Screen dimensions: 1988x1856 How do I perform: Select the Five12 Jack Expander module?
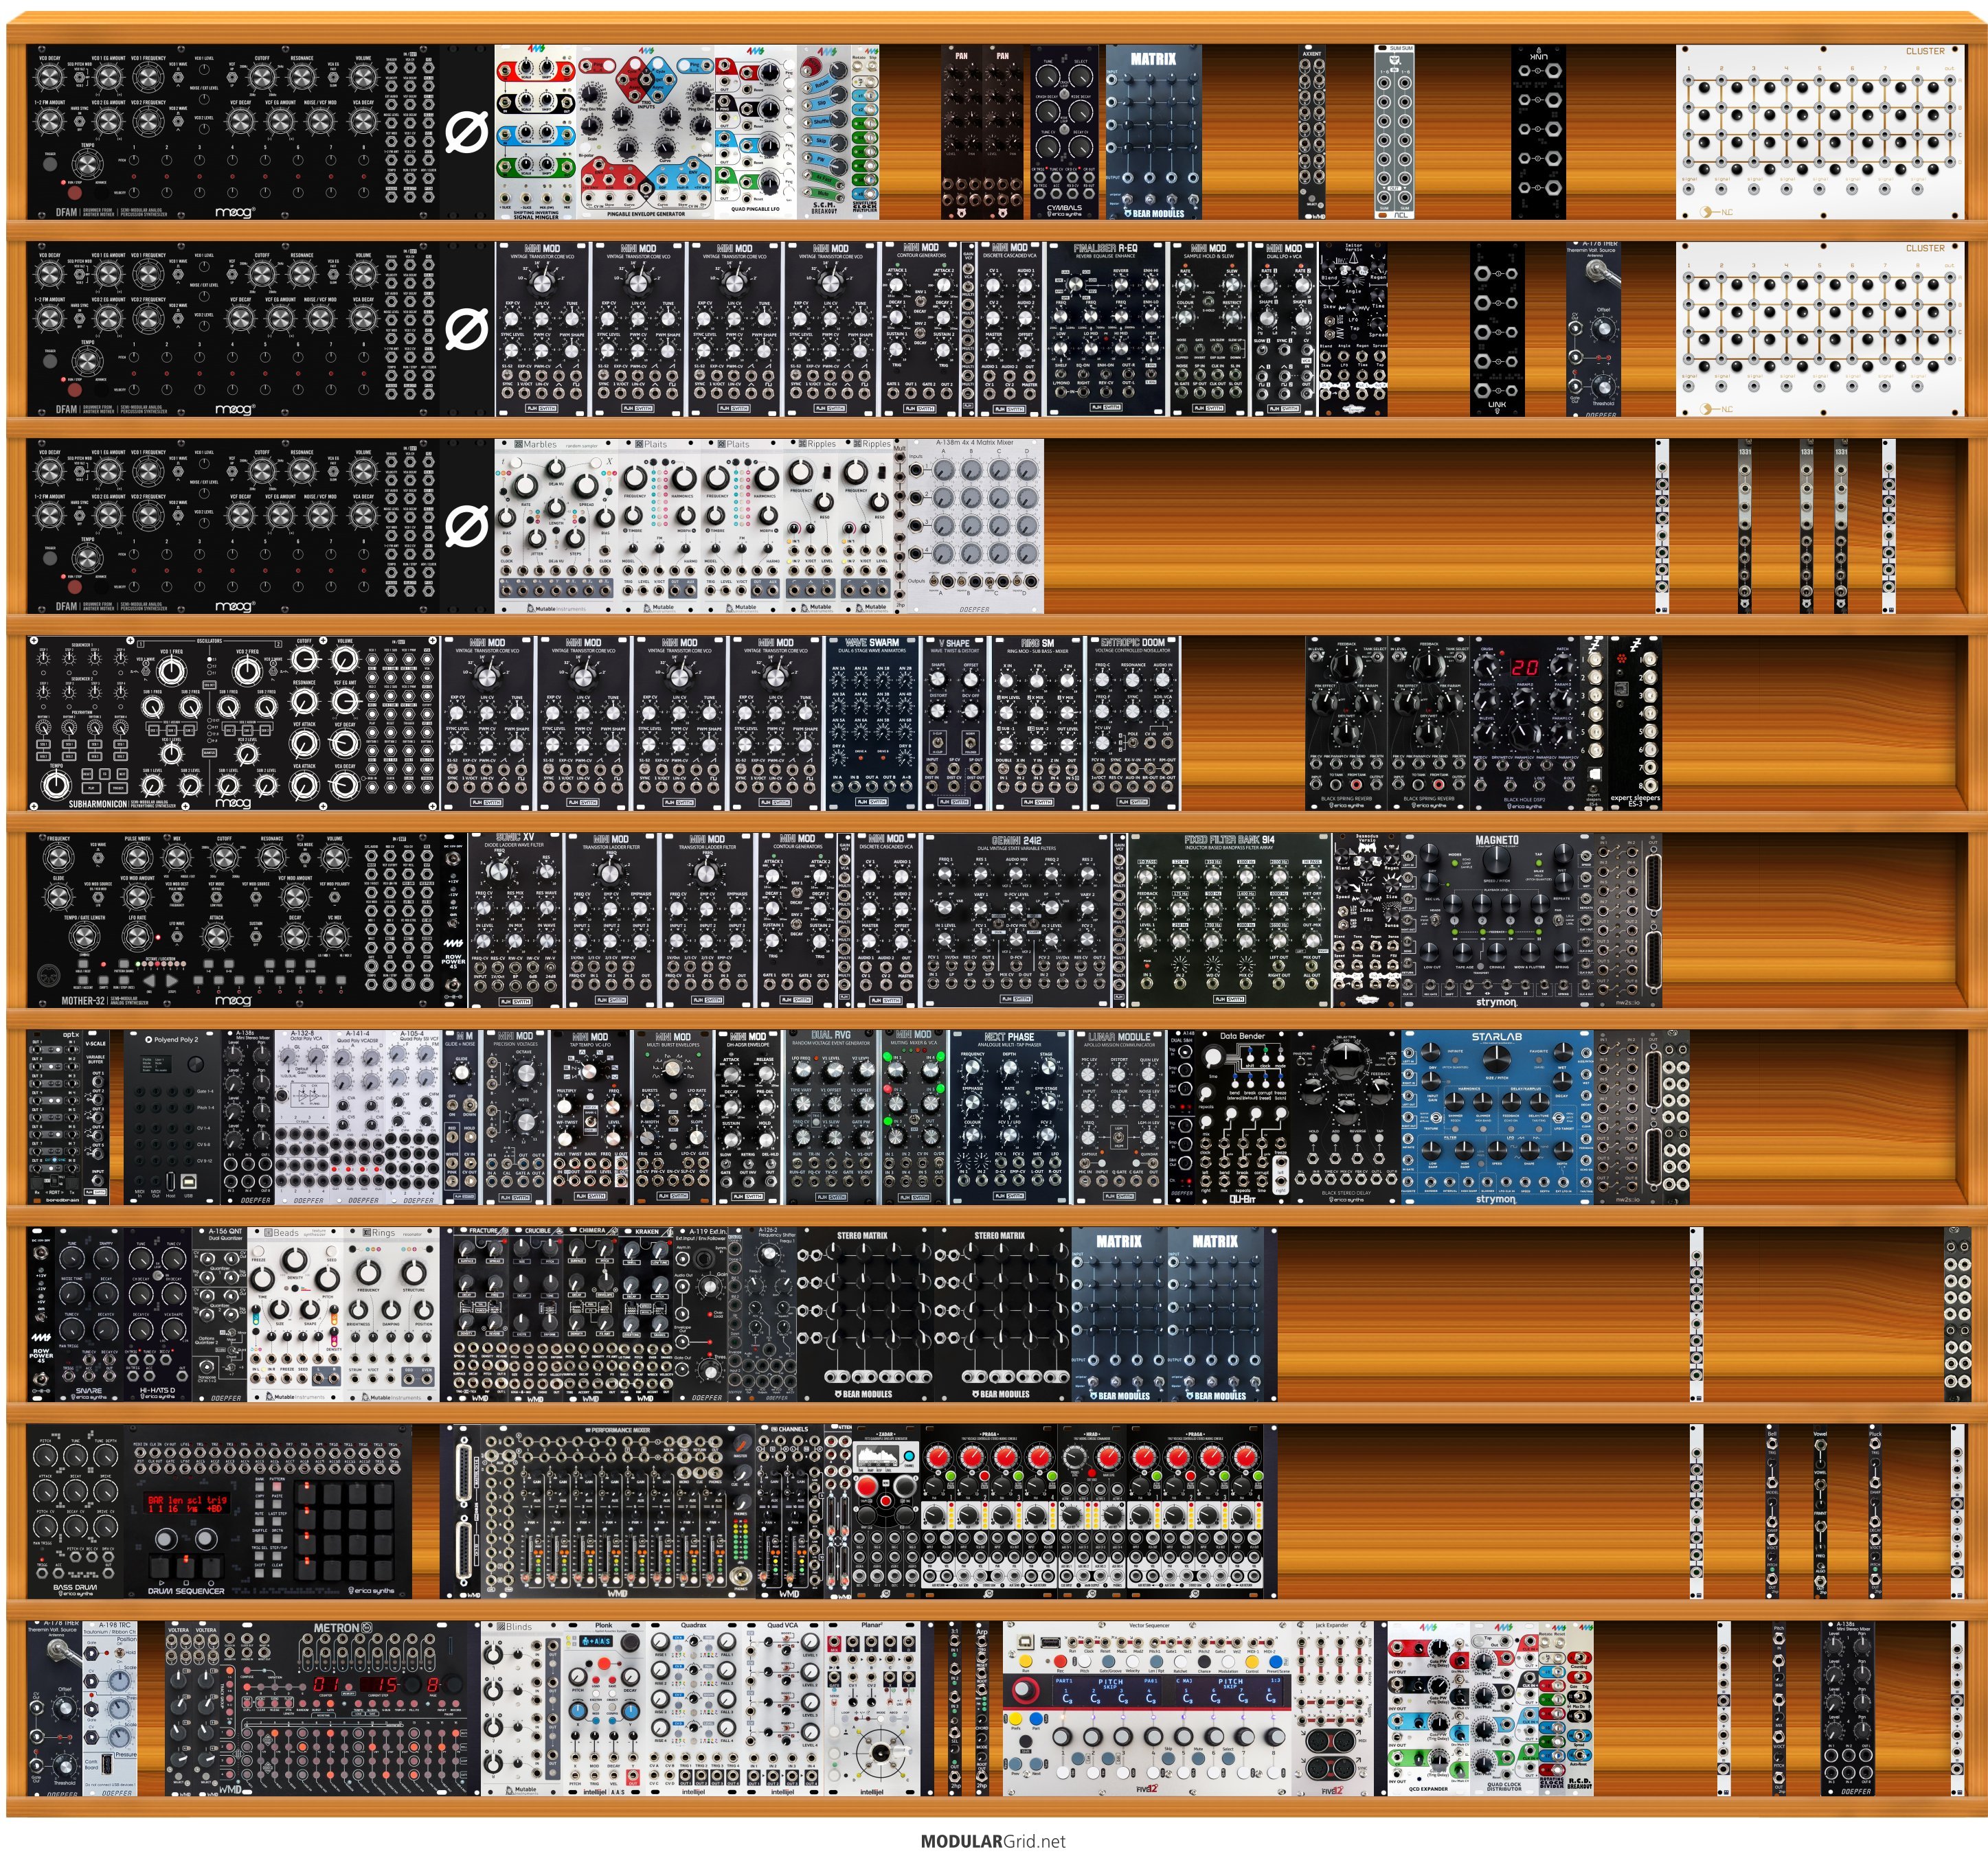pyautogui.click(x=1332, y=1708)
